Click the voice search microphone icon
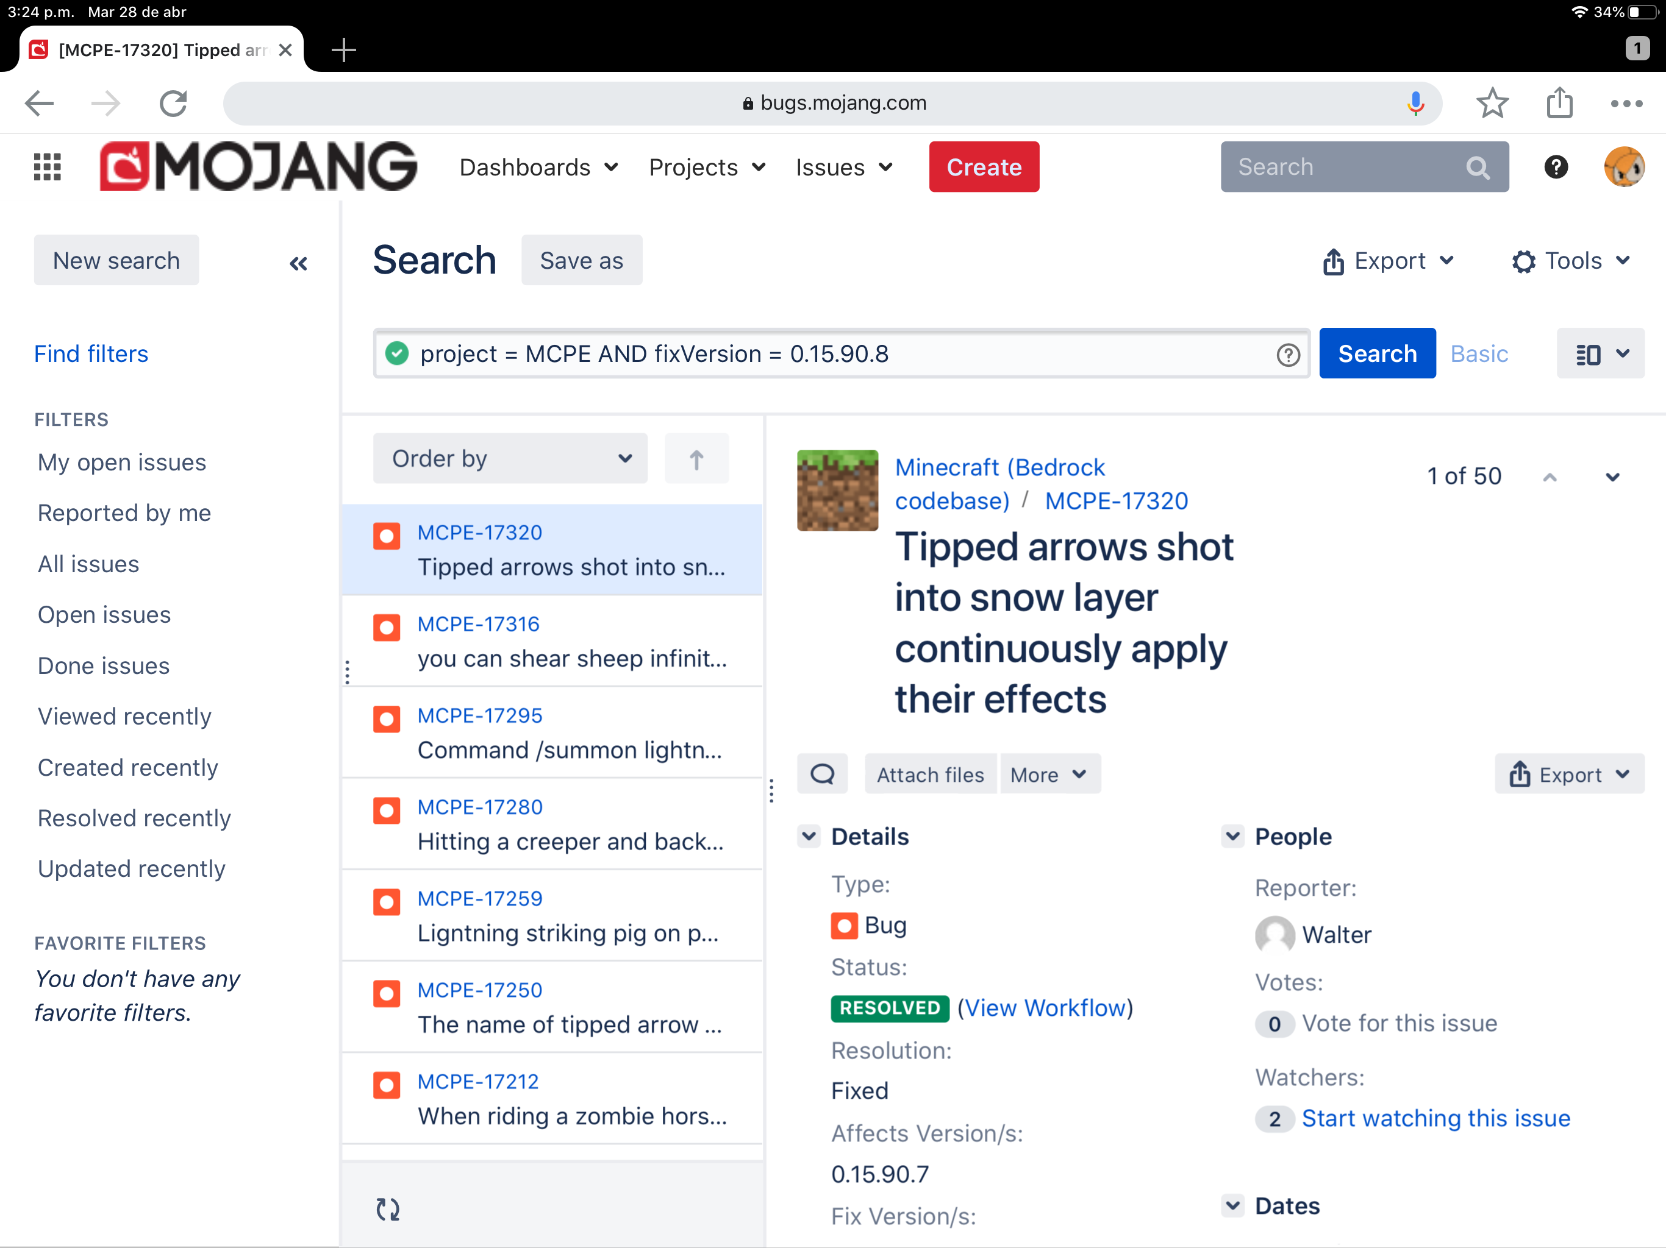1666x1248 pixels. point(1415,103)
